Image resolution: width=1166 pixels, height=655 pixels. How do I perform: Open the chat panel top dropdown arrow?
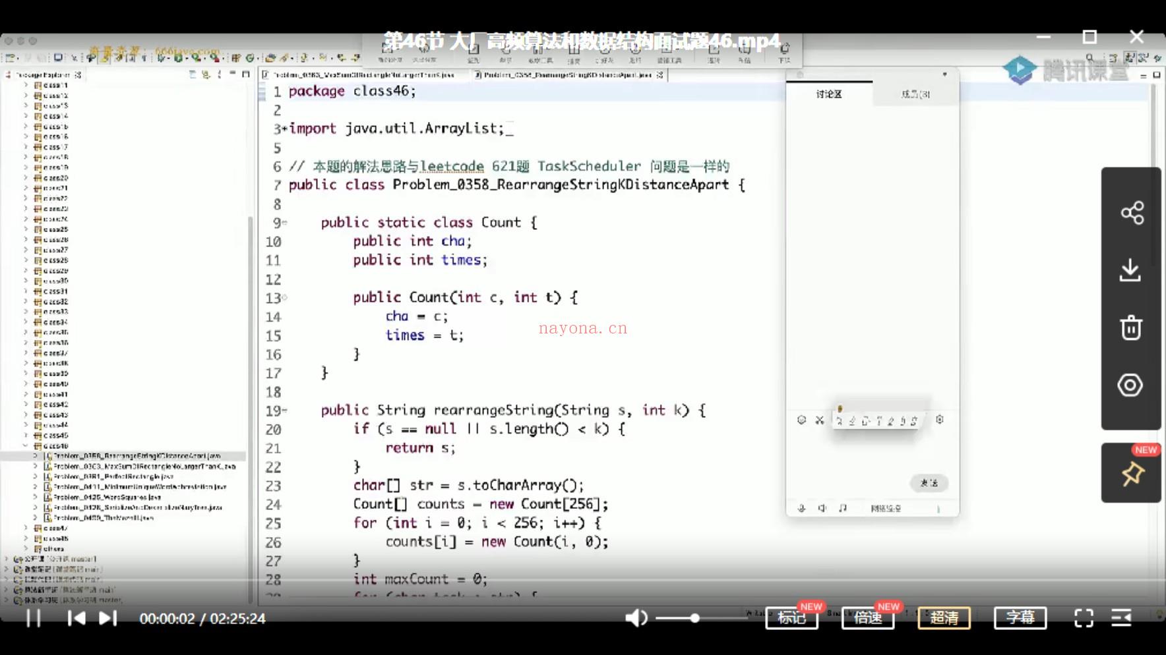[x=945, y=74]
